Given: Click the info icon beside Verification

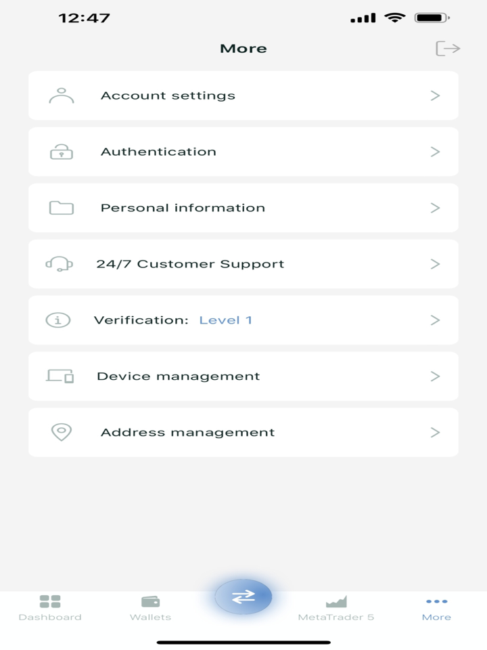Looking at the screenshot, I should coord(58,320).
